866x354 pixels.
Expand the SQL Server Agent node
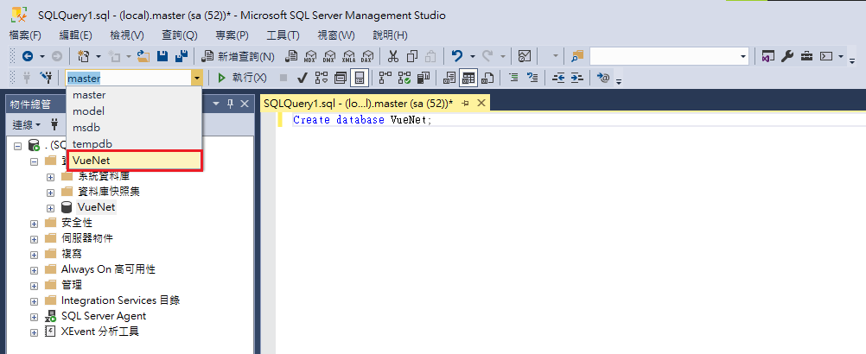point(35,317)
